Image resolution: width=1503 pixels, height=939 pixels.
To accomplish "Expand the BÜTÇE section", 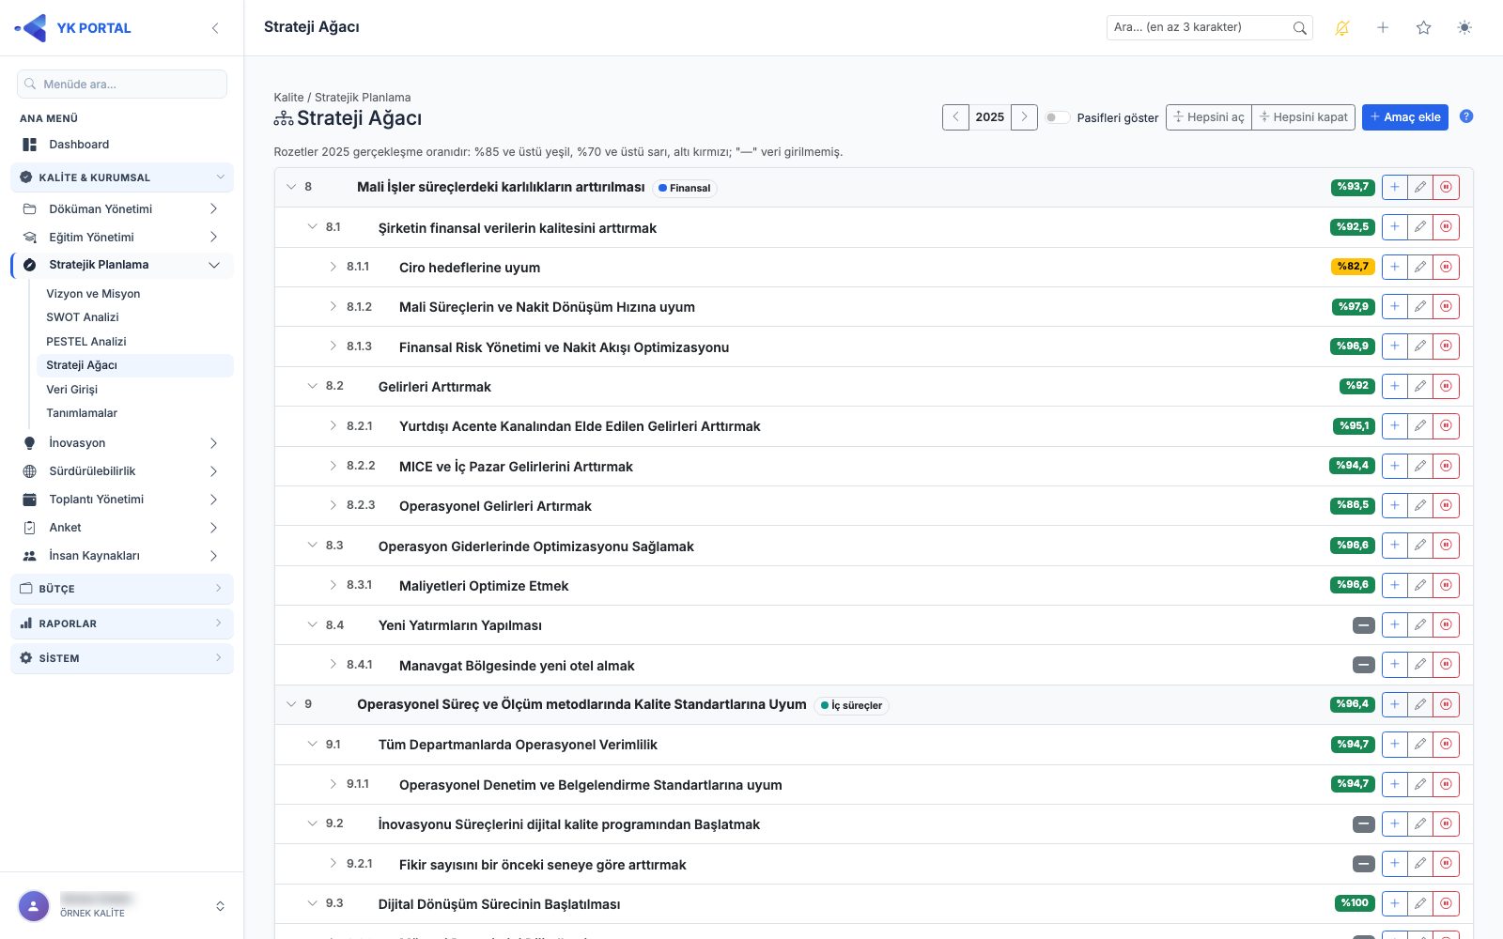I will [x=122, y=589].
